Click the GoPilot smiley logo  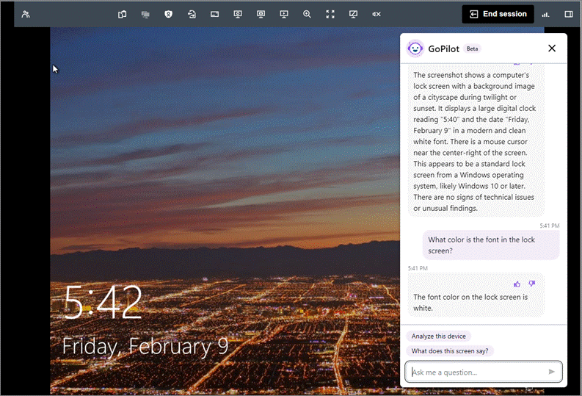tap(415, 48)
